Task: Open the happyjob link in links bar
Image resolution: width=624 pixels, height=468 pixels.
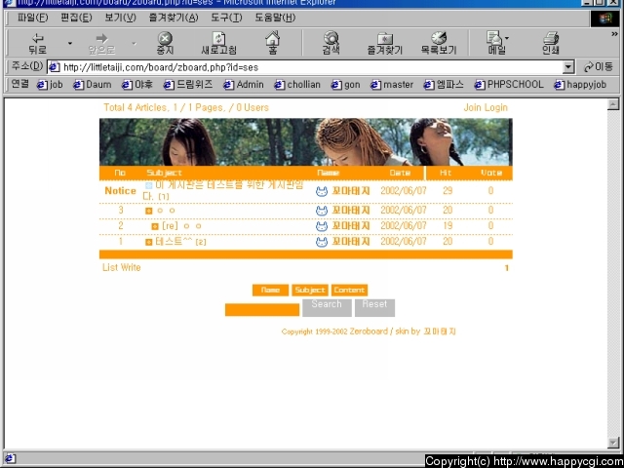Action: pyautogui.click(x=580, y=85)
